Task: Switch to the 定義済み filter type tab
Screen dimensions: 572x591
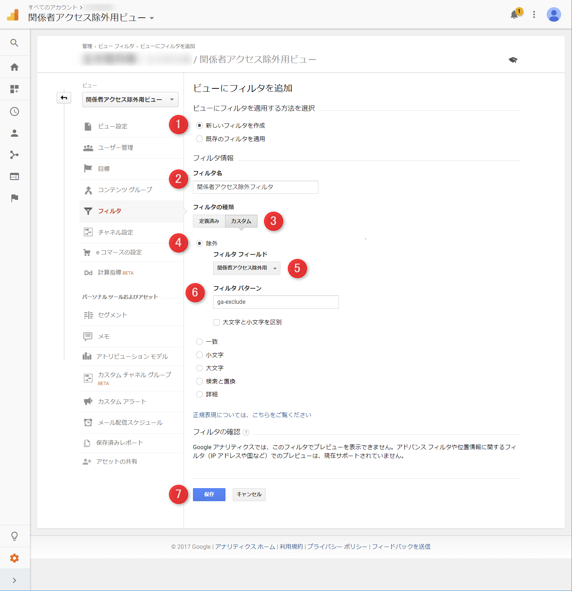Action: [209, 221]
